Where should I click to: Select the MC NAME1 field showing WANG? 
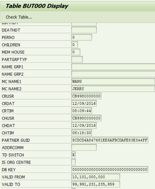[x=113, y=81]
